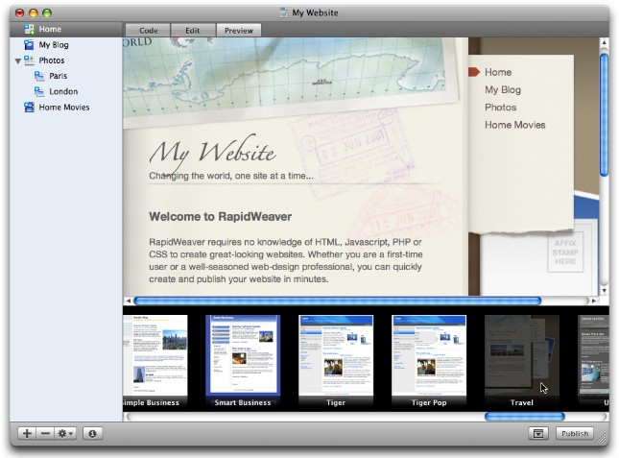Viewport: 619px width, 458px height.
Task: Select the Paris page
Action: click(x=66, y=76)
